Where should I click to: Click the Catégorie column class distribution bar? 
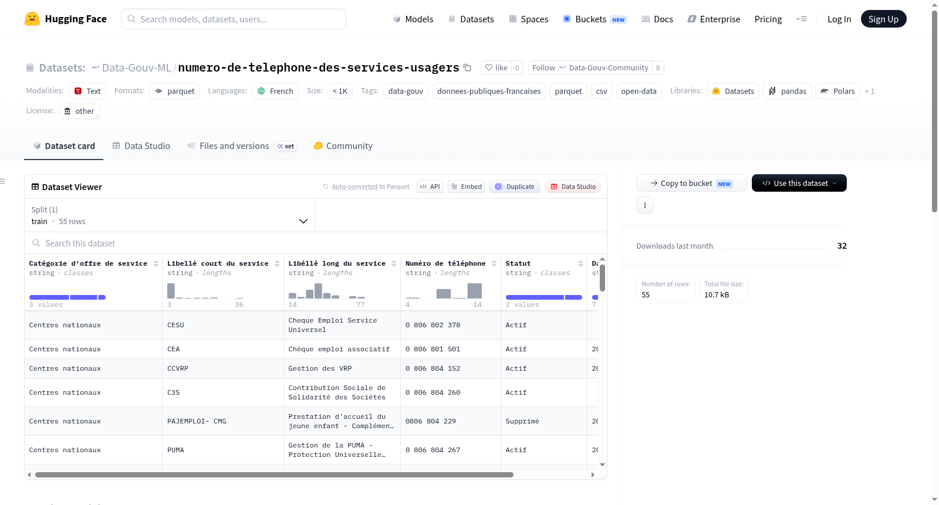pyautogui.click(x=67, y=297)
